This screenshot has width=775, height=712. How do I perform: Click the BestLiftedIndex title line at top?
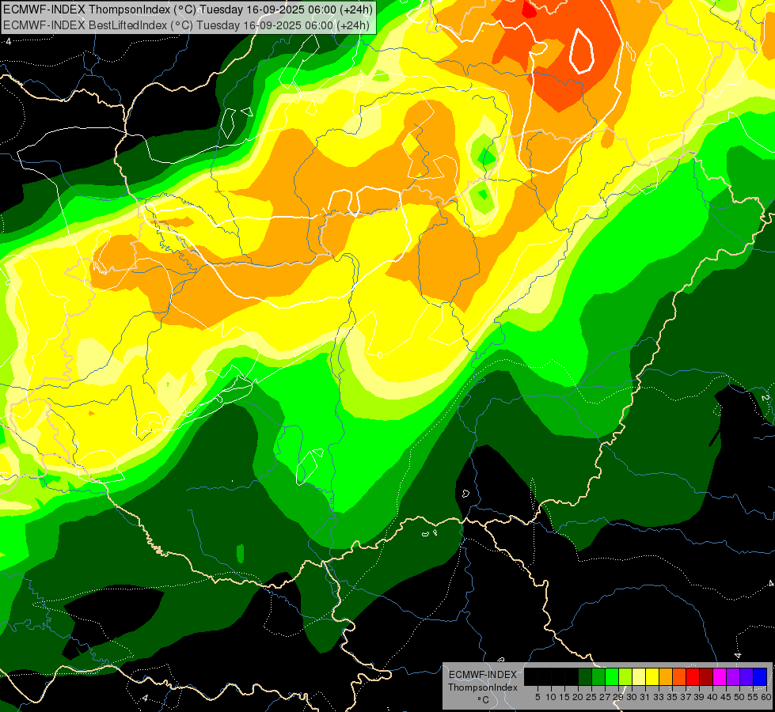186,25
